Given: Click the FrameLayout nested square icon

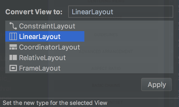Looking at the screenshot, I should point(13,68).
